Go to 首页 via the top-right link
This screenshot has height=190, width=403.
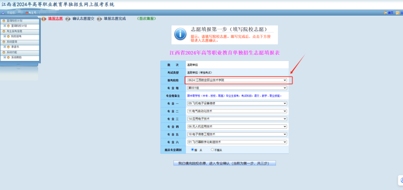(x=390, y=13)
